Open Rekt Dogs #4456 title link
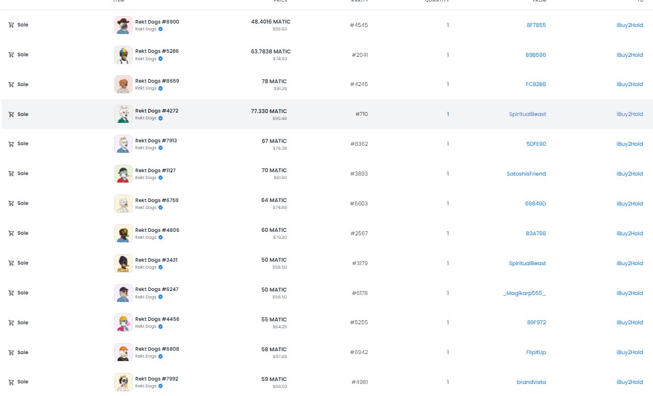This screenshot has height=396, width=653. [x=157, y=319]
